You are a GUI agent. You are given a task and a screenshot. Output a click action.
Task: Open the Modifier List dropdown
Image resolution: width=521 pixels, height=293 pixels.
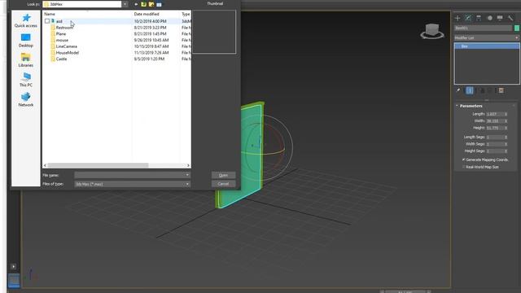487,38
